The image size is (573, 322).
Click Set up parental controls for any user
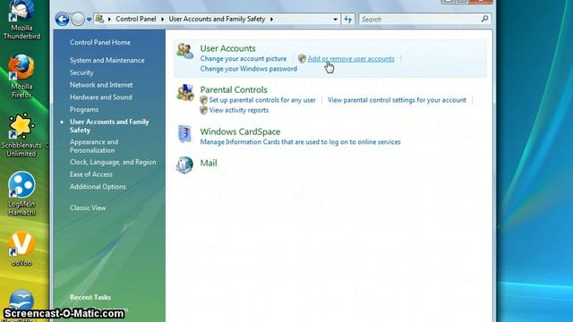coord(262,100)
